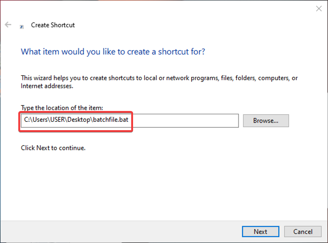Click the shortcut icon beside Create Shortcut

(22, 27)
